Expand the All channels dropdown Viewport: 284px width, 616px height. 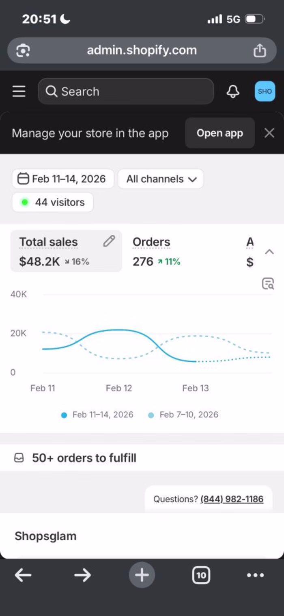161,179
